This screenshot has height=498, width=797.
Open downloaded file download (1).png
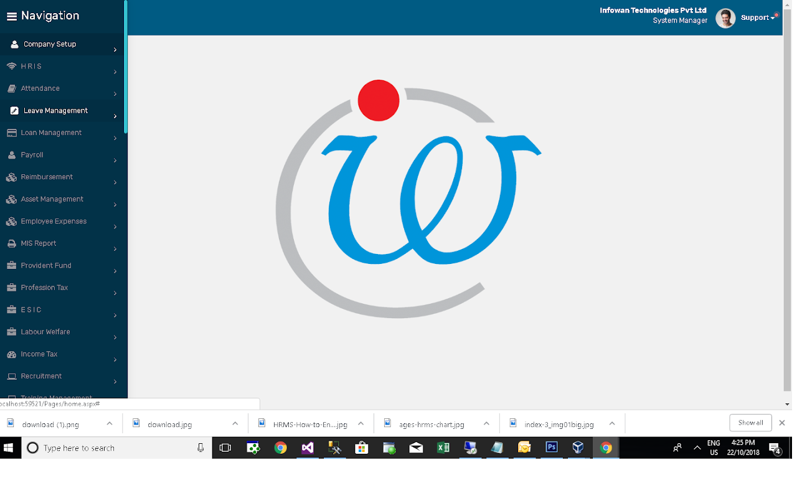50,425
